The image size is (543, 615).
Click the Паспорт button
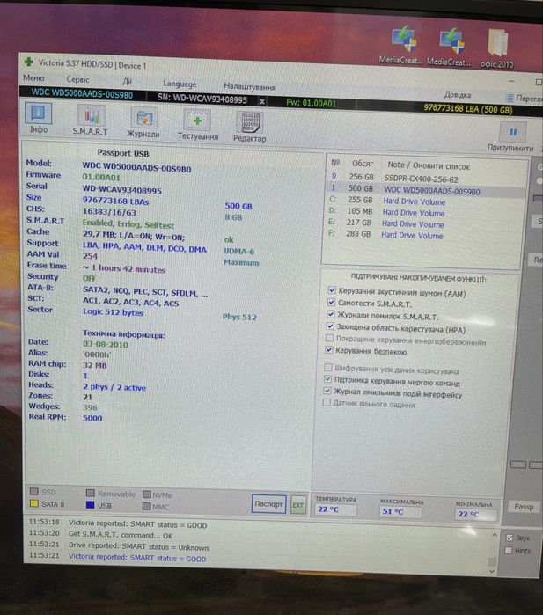268,504
